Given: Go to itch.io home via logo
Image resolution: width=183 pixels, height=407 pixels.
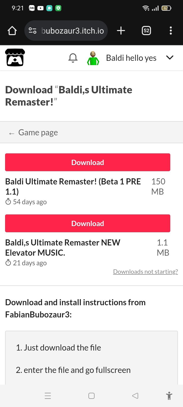Looking at the screenshot, I should pyautogui.click(x=15, y=57).
